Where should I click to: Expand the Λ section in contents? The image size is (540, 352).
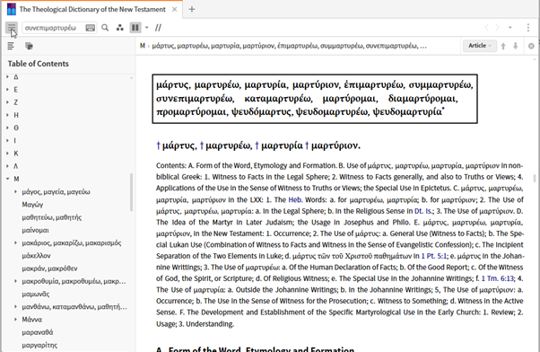tap(7, 166)
